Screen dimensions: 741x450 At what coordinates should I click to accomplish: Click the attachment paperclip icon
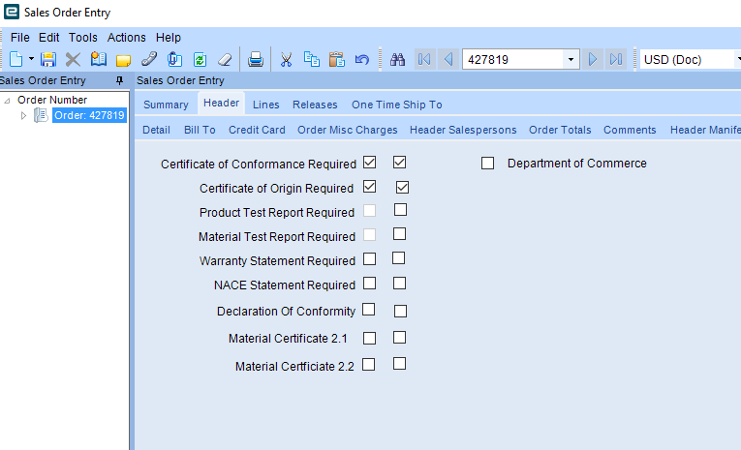149,60
